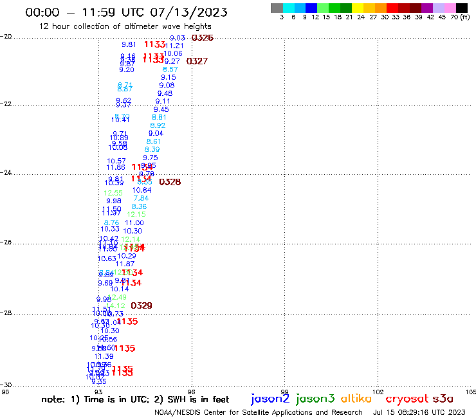This screenshot has height=418, width=476.
Task: Click the chart title with the UTC date 07/13/2023
Action: (126, 12)
